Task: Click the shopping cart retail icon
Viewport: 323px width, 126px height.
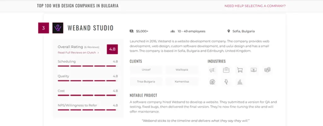Action: coord(240,70)
